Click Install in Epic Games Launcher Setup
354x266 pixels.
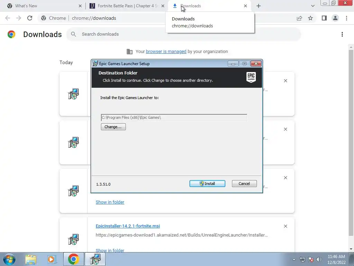point(207,184)
